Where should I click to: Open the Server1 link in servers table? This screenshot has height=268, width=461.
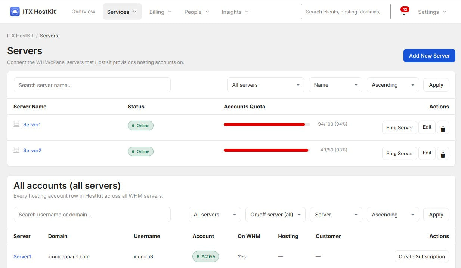click(x=32, y=124)
